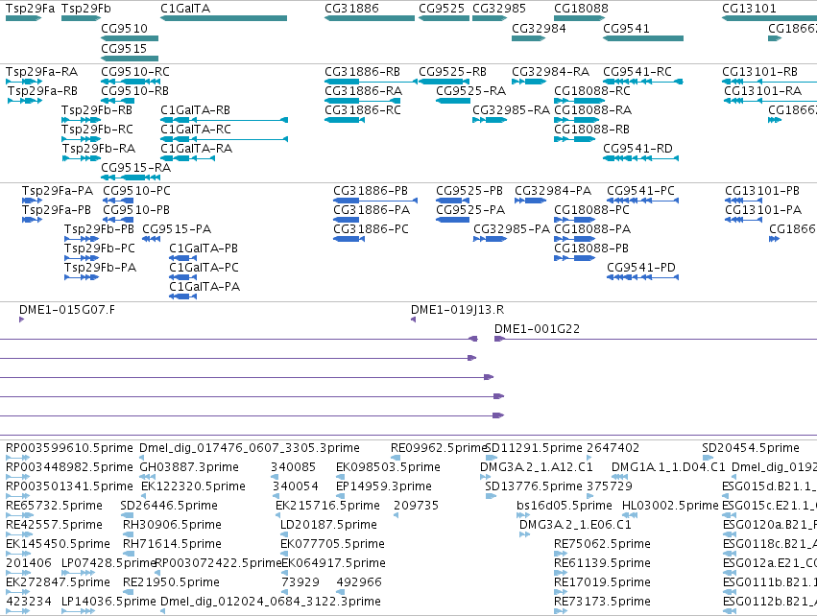Select the DME1-001G22 BAC clone
This screenshot has width=817, height=616.
click(656, 339)
